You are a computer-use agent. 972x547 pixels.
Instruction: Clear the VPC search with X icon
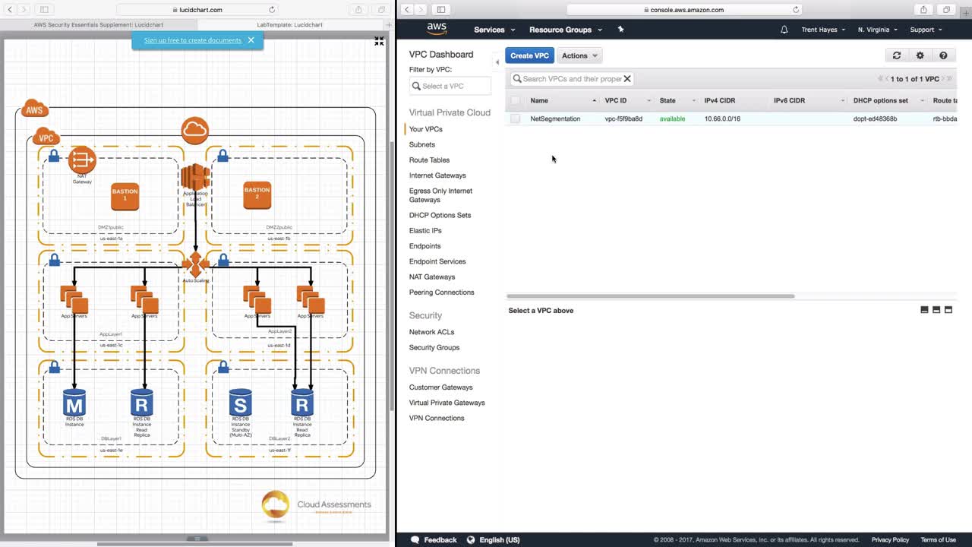point(627,78)
